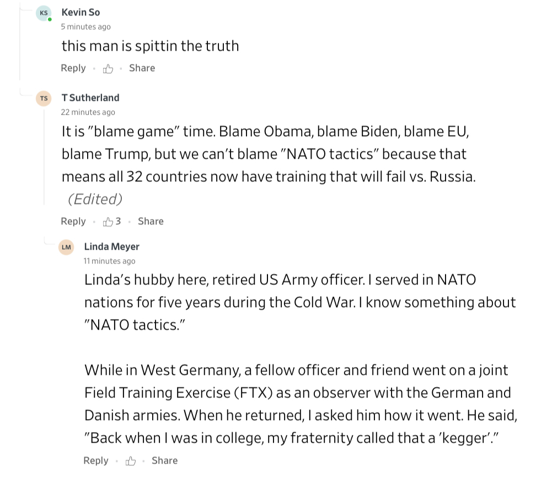Image resolution: width=536 pixels, height=478 pixels.
Task: Open T Sutherland's profile name
Action: (90, 98)
